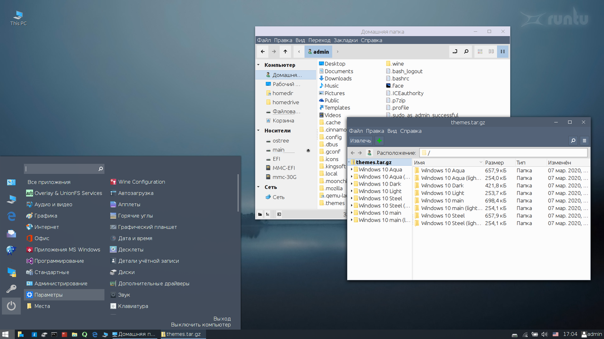Click Выключить компьютер in menu
This screenshot has height=339, width=604.
click(x=201, y=324)
